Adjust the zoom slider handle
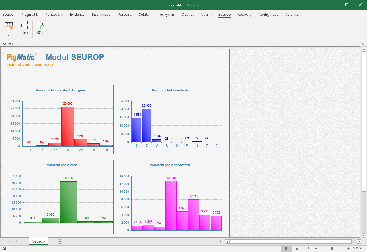The image size is (367, 252). 332,249
